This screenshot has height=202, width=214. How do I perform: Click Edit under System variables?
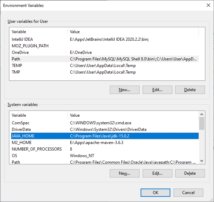(x=157, y=173)
